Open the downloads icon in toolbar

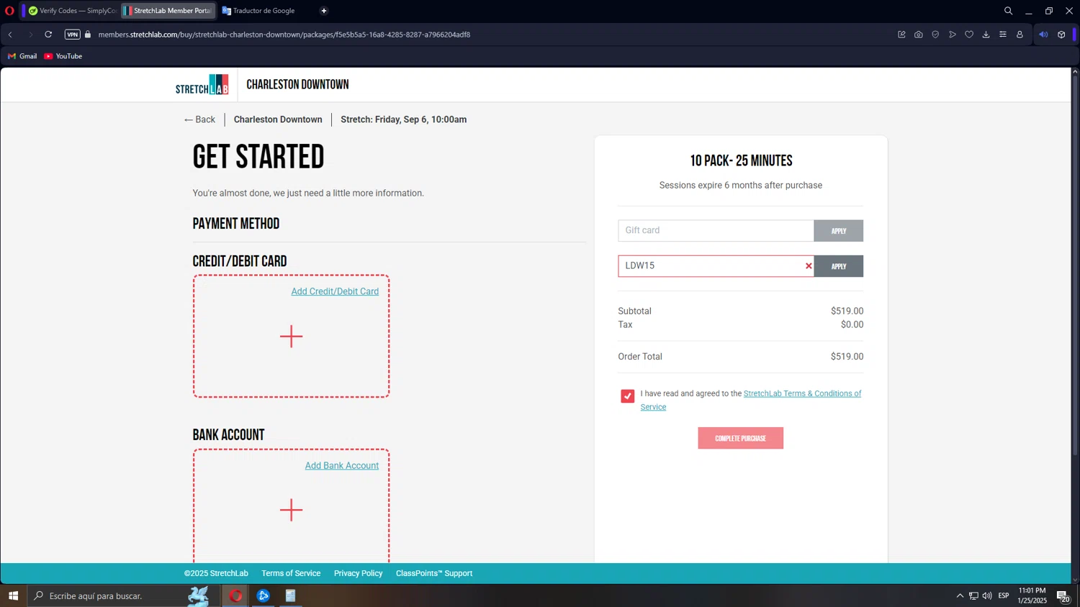[986, 35]
